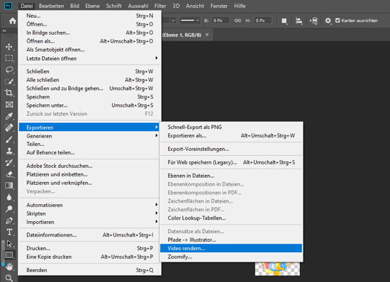Choose Beenden in Datei menu
Image resolution: width=390 pixels, height=282 pixels.
pos(89,270)
